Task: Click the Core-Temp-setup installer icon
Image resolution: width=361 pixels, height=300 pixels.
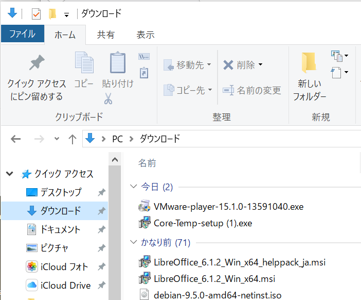Action: tap(145, 223)
